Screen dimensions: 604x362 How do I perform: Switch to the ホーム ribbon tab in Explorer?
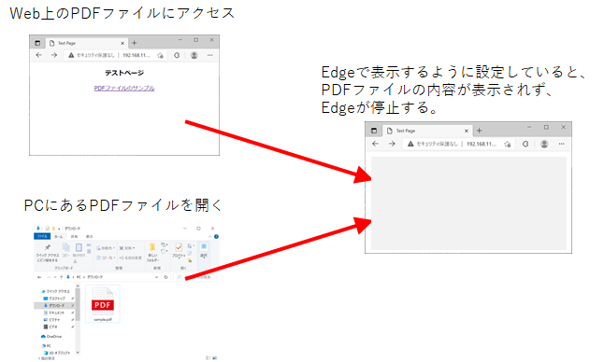[59, 236]
